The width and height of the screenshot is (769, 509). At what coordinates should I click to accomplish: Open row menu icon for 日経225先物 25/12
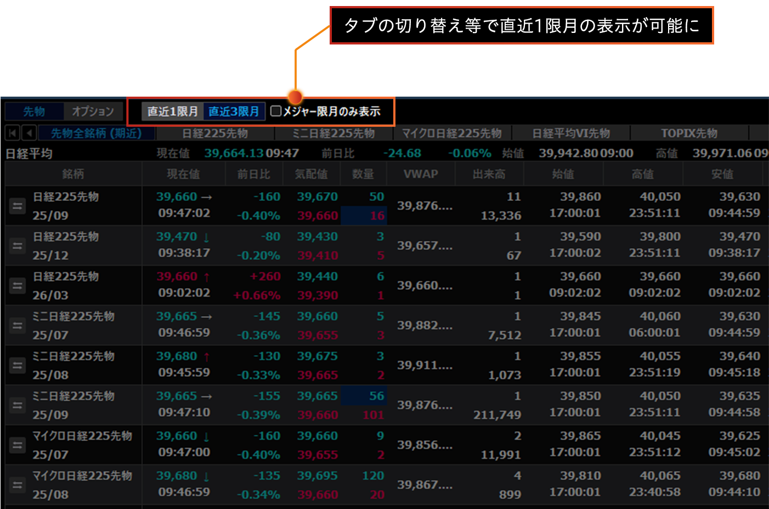[x=18, y=246]
